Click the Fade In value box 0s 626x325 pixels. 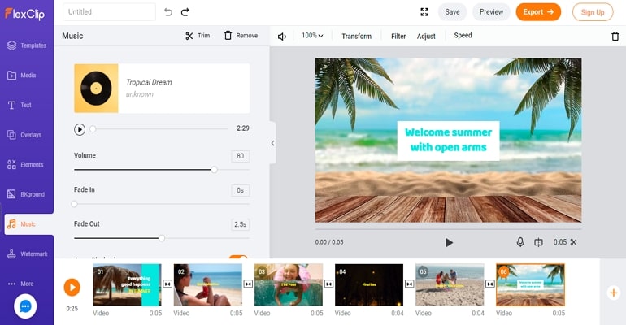coord(241,190)
